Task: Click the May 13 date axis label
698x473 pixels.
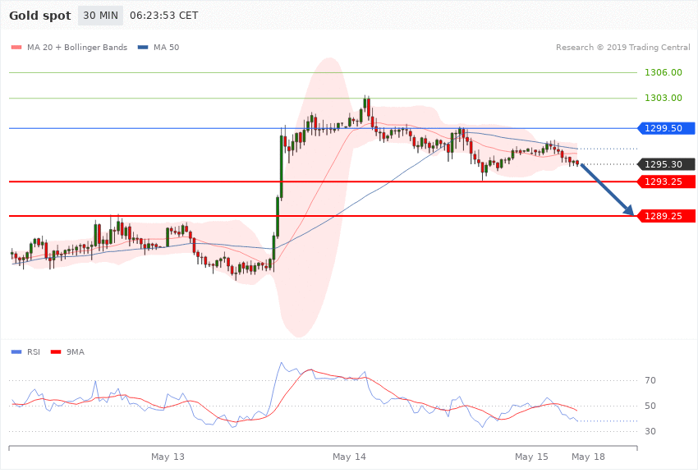Action: 168,457
